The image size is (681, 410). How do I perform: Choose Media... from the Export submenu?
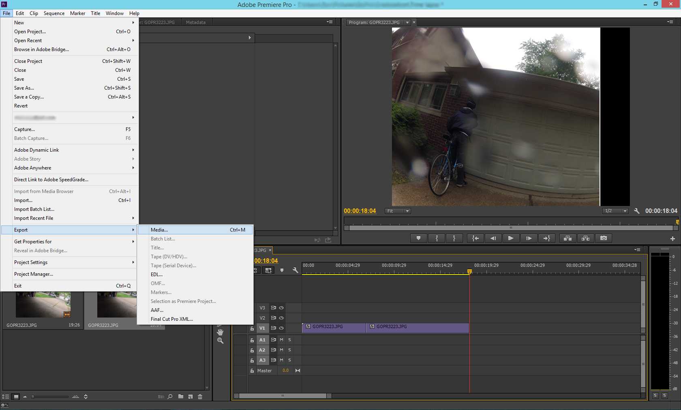195,230
